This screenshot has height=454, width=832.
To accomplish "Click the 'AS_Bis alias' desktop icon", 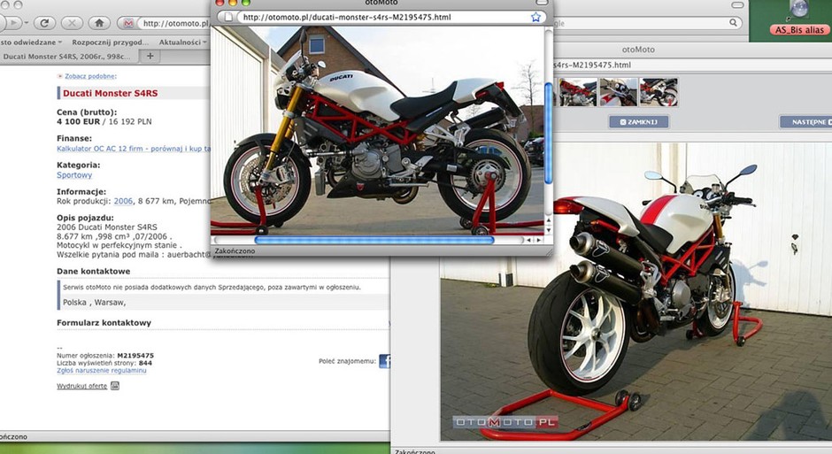I will (x=799, y=19).
